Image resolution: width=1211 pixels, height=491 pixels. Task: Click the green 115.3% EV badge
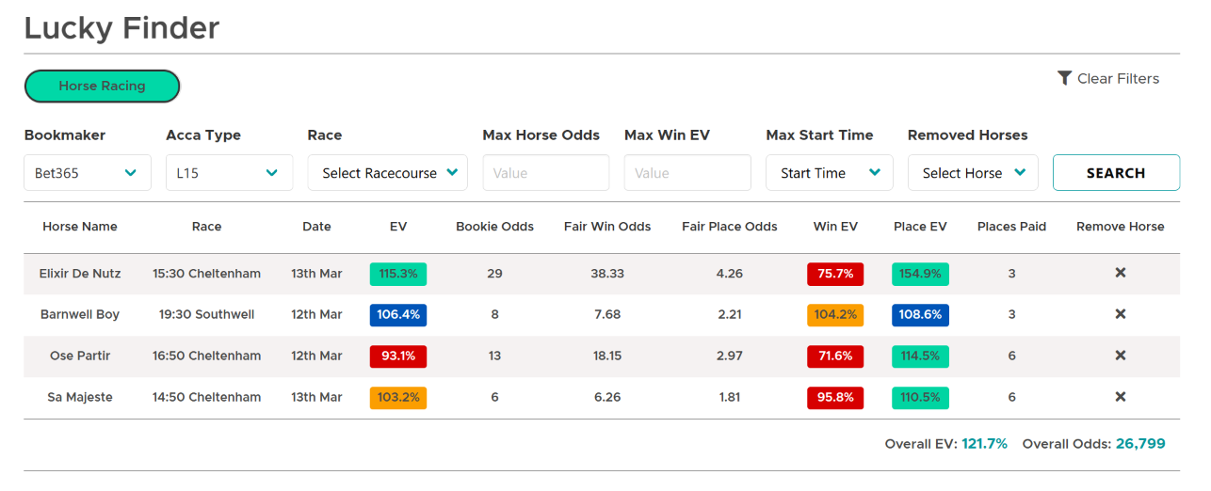[x=398, y=274]
